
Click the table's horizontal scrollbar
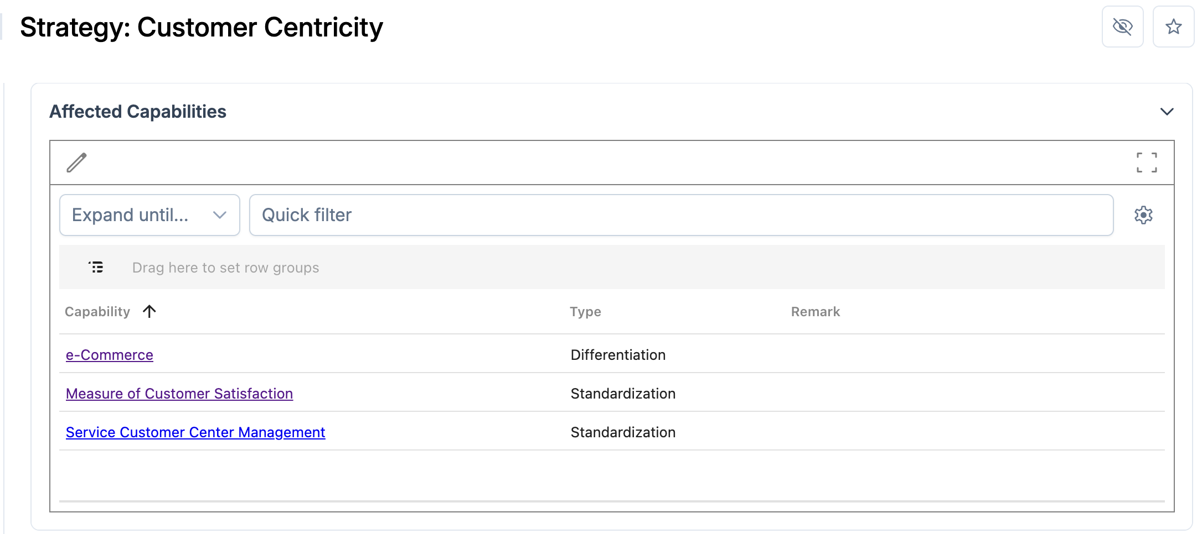coord(612,501)
